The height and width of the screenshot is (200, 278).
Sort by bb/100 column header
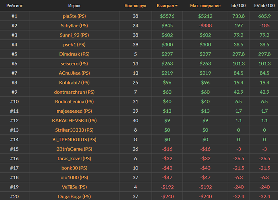[x=239, y=6]
